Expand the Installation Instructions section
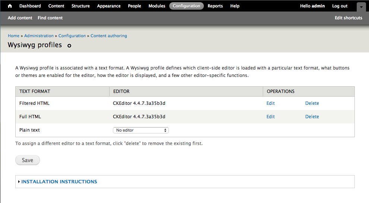The height and width of the screenshot is (203, 369). 59,182
